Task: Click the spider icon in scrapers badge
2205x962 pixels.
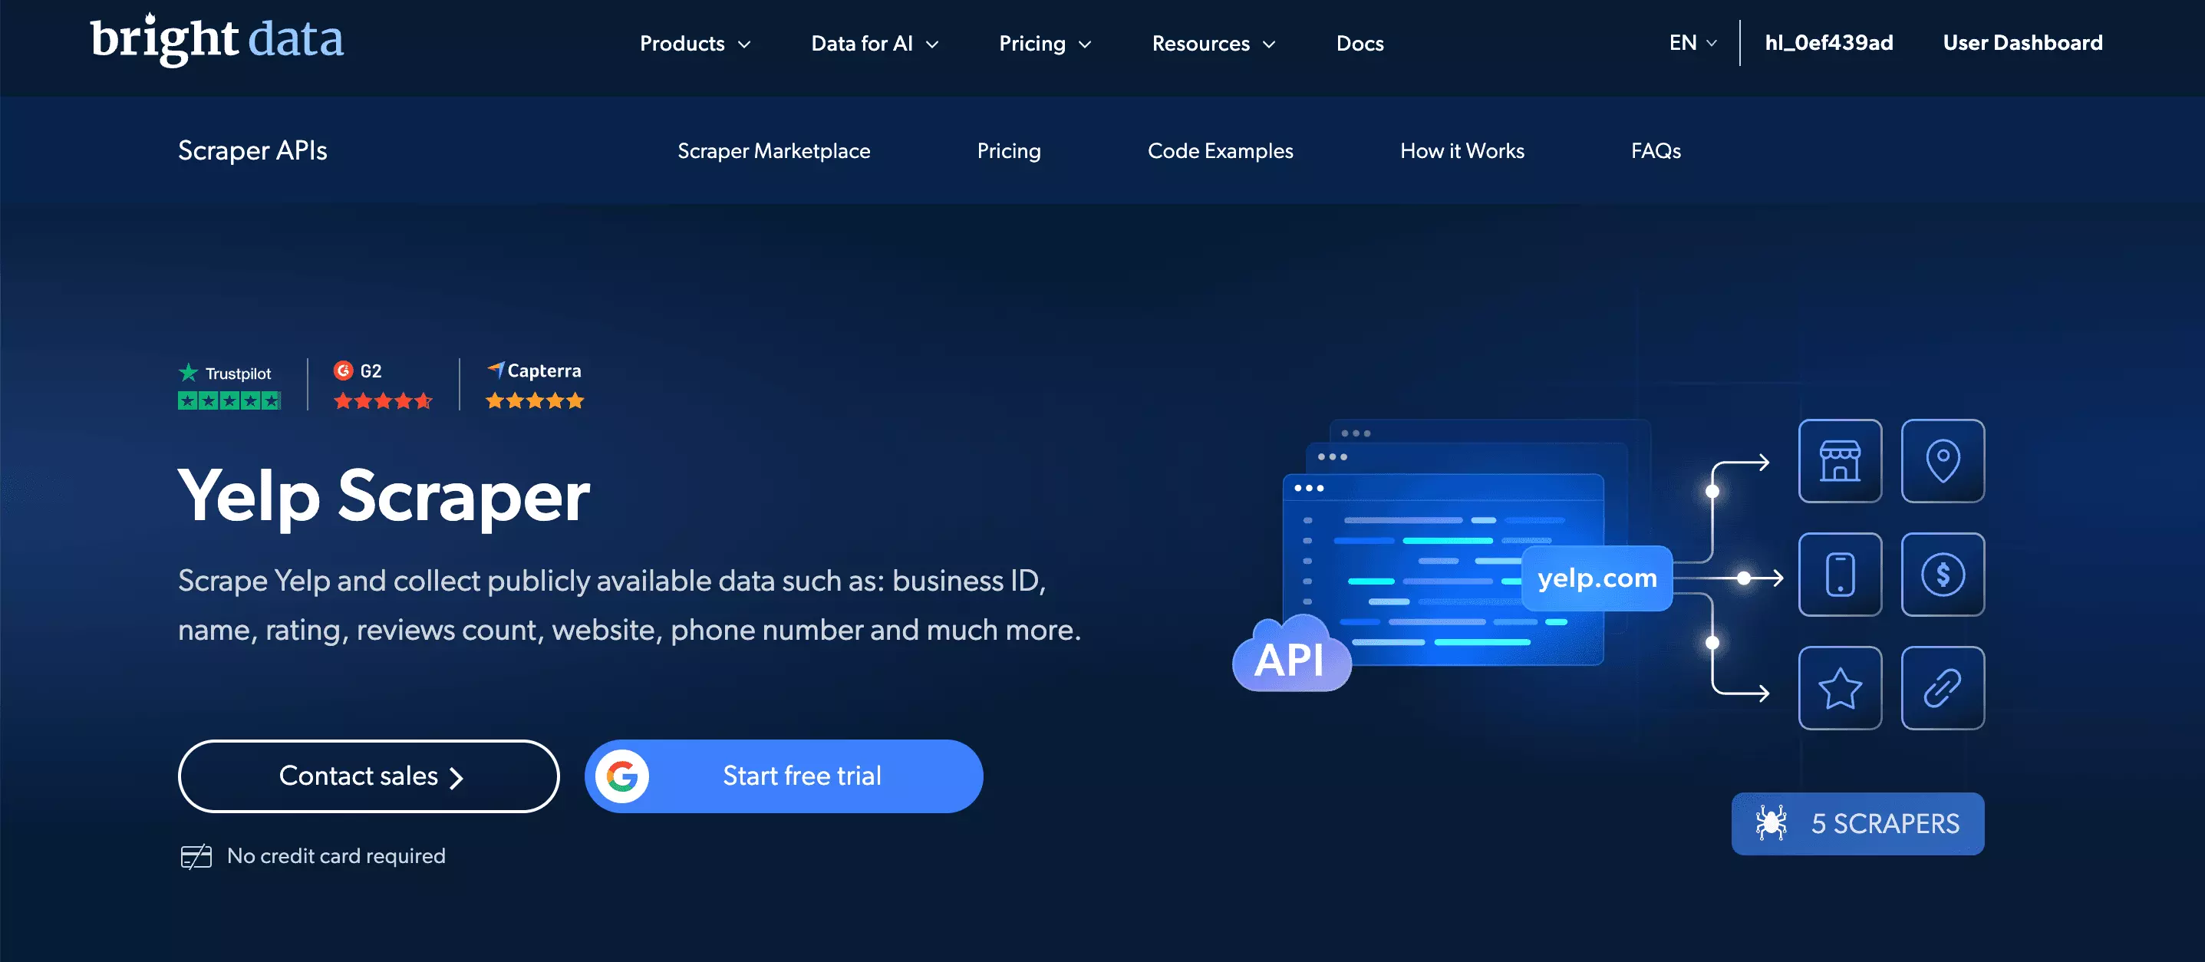Action: [x=1771, y=823]
